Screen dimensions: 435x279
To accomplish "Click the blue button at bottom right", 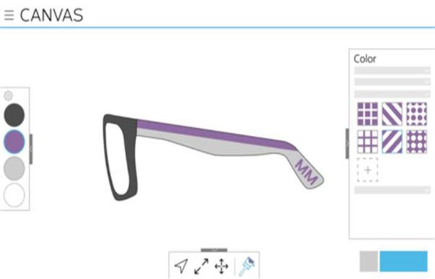I will (x=403, y=261).
